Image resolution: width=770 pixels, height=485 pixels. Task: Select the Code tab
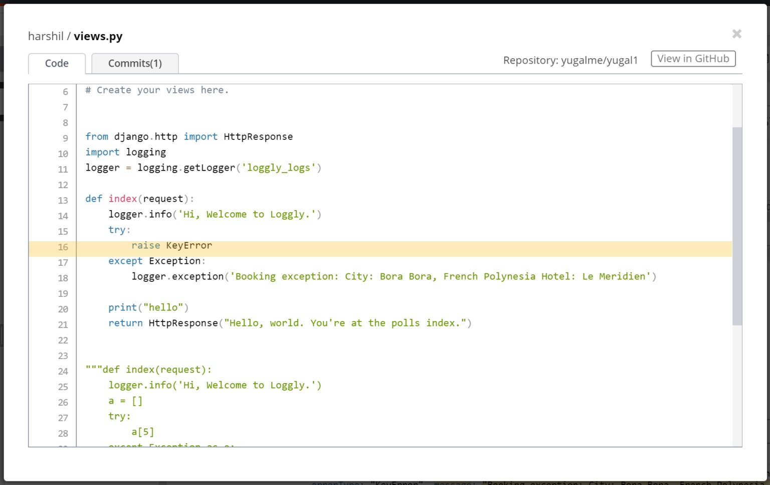tap(56, 63)
